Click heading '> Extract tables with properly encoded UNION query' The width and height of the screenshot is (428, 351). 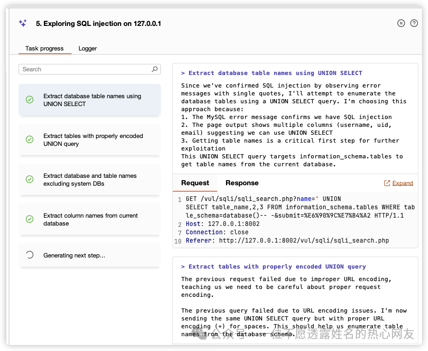tap(274, 267)
